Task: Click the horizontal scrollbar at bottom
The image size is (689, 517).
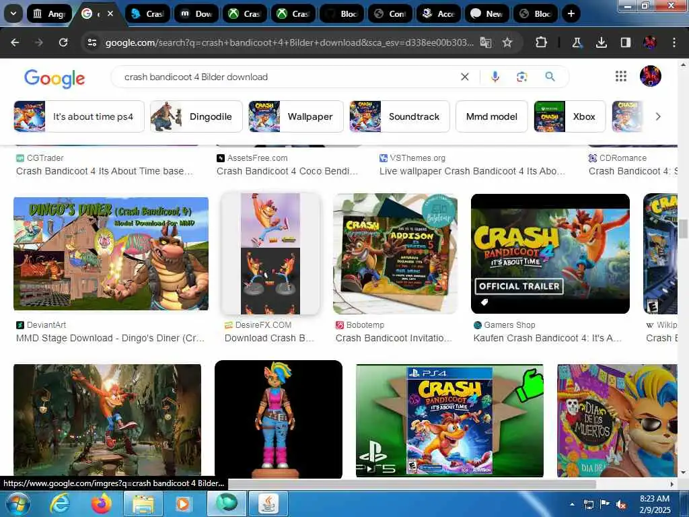Action: pyautogui.click(x=411, y=484)
